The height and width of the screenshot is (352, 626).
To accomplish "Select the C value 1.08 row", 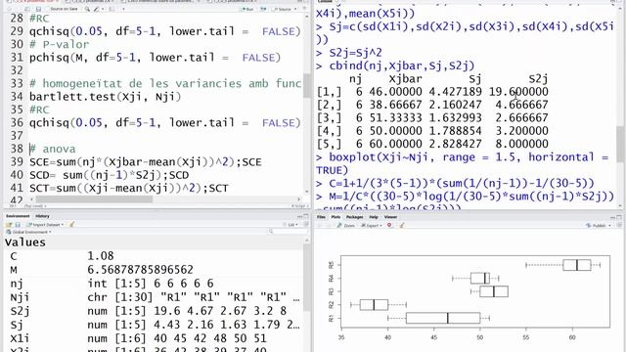I will pos(154,256).
